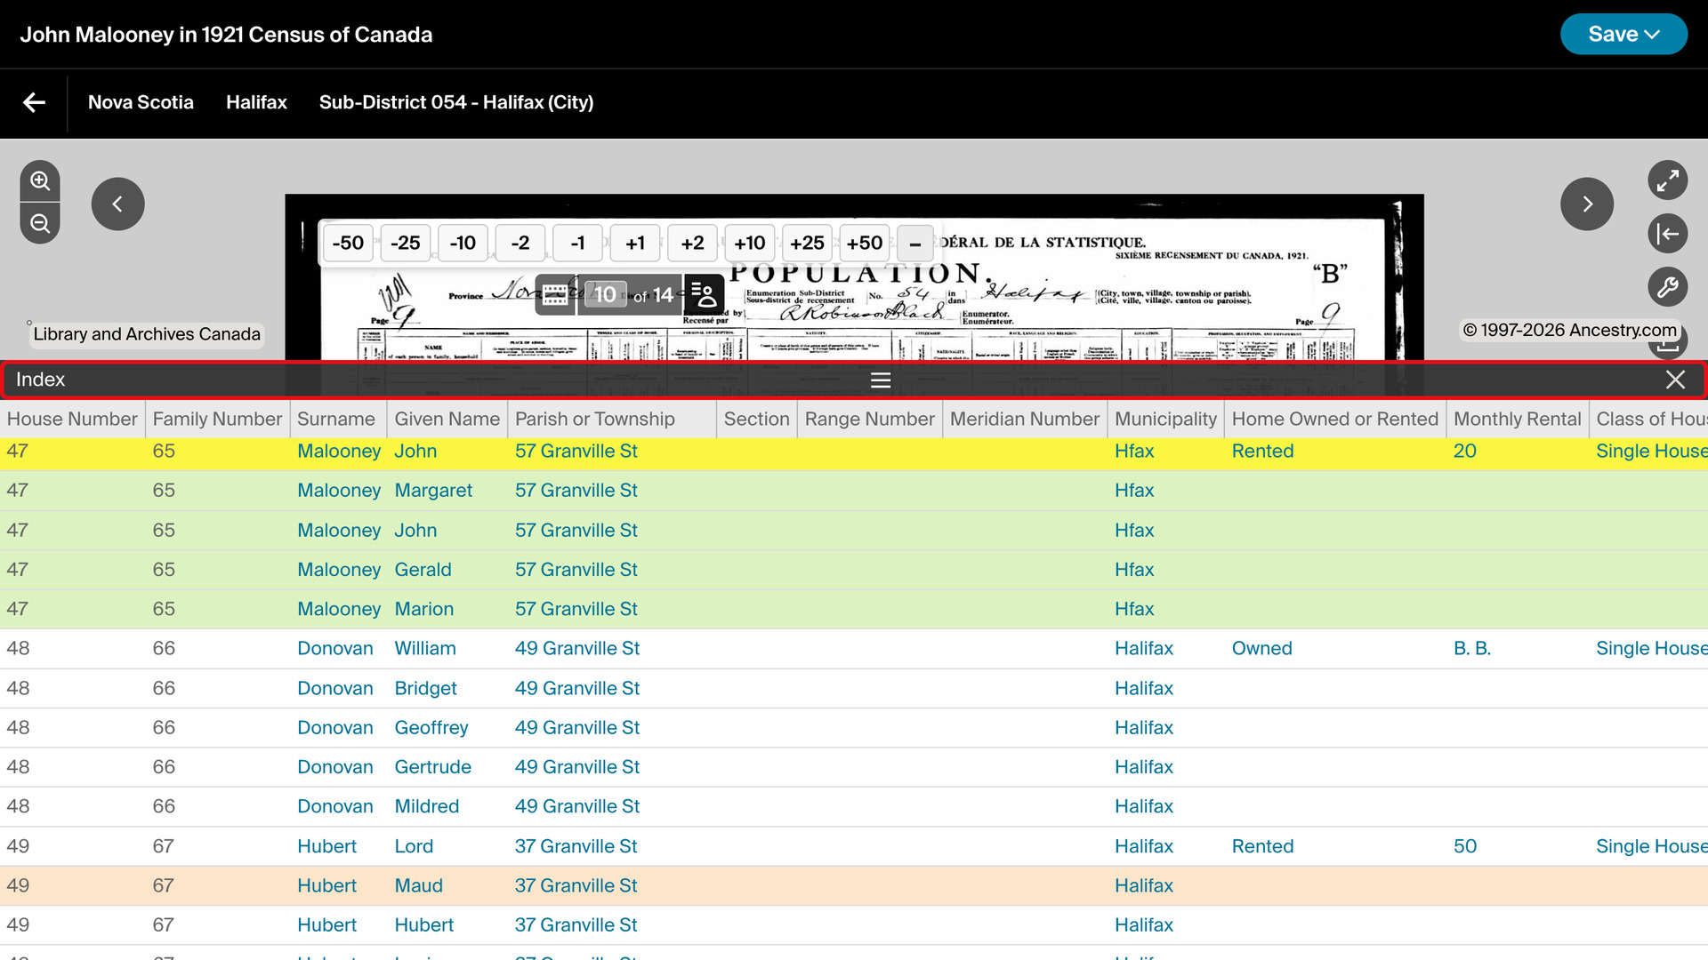Step back 1 page
Viewport: 1708px width, 960px height.
point(578,244)
